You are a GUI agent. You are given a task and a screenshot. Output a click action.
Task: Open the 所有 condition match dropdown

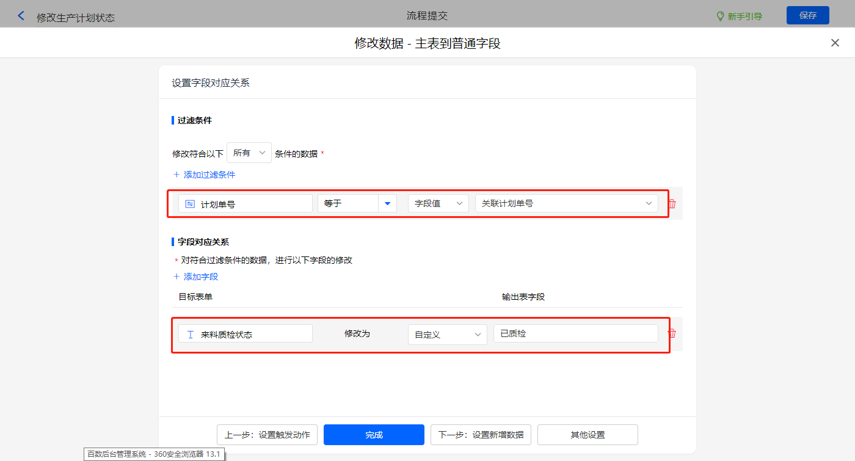click(x=249, y=153)
